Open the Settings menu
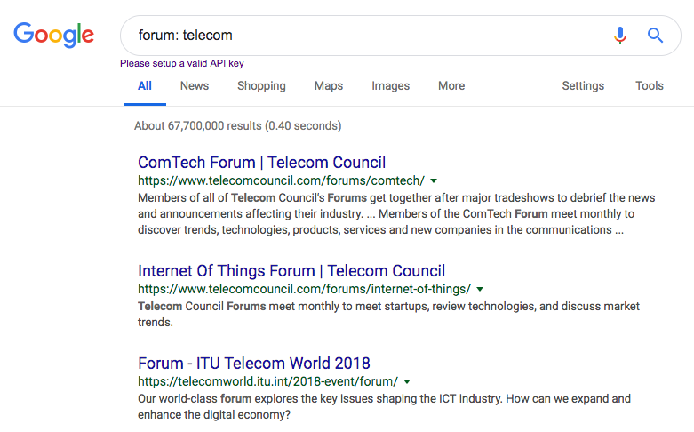The width and height of the screenshot is (694, 432). click(583, 86)
